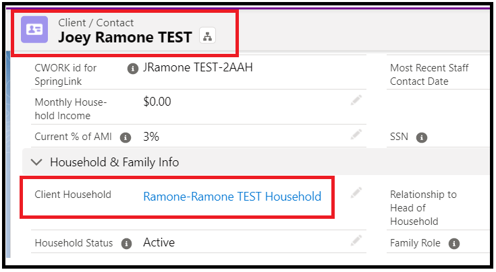Click the Household & Family Info heading text
This screenshot has width=496, height=272.
115,162
